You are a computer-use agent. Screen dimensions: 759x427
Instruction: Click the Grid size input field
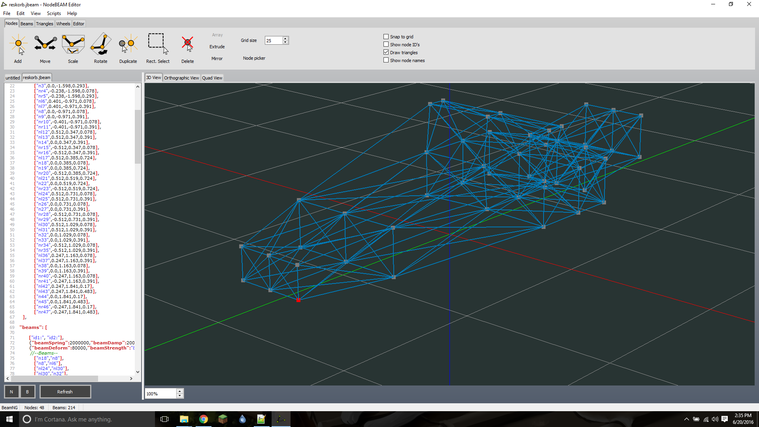coord(274,40)
